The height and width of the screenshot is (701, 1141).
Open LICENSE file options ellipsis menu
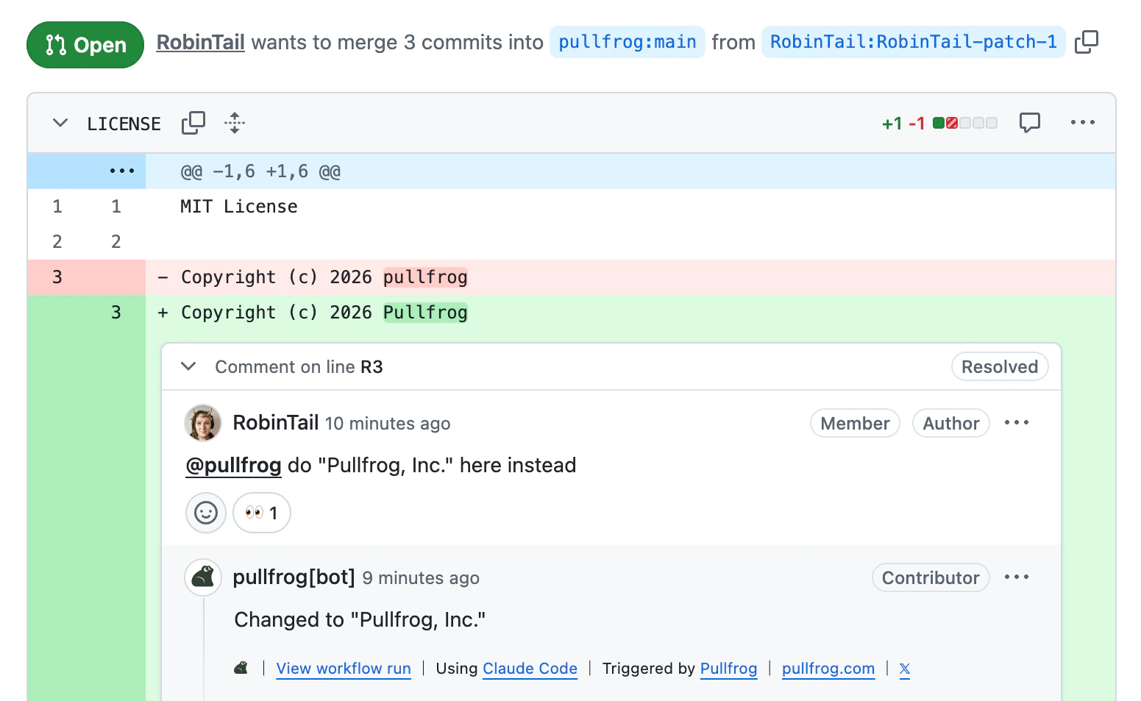pos(1082,123)
